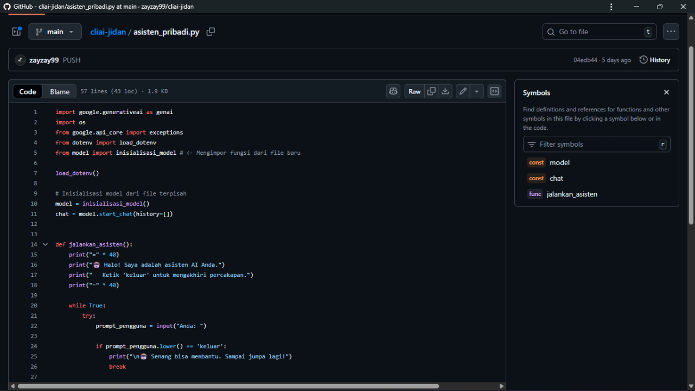Open Copilot chat icon in file toolbar
This screenshot has width=695, height=391.
[393, 91]
